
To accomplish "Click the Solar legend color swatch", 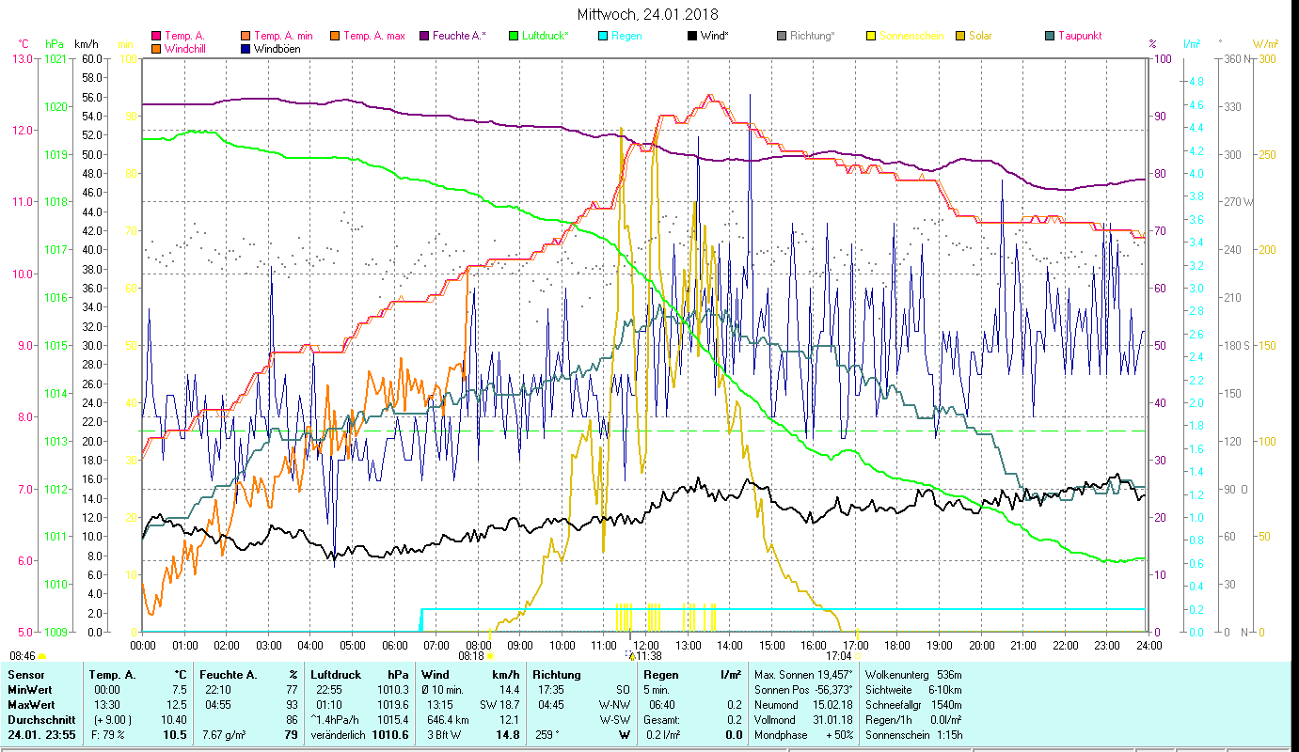I will pos(959,37).
